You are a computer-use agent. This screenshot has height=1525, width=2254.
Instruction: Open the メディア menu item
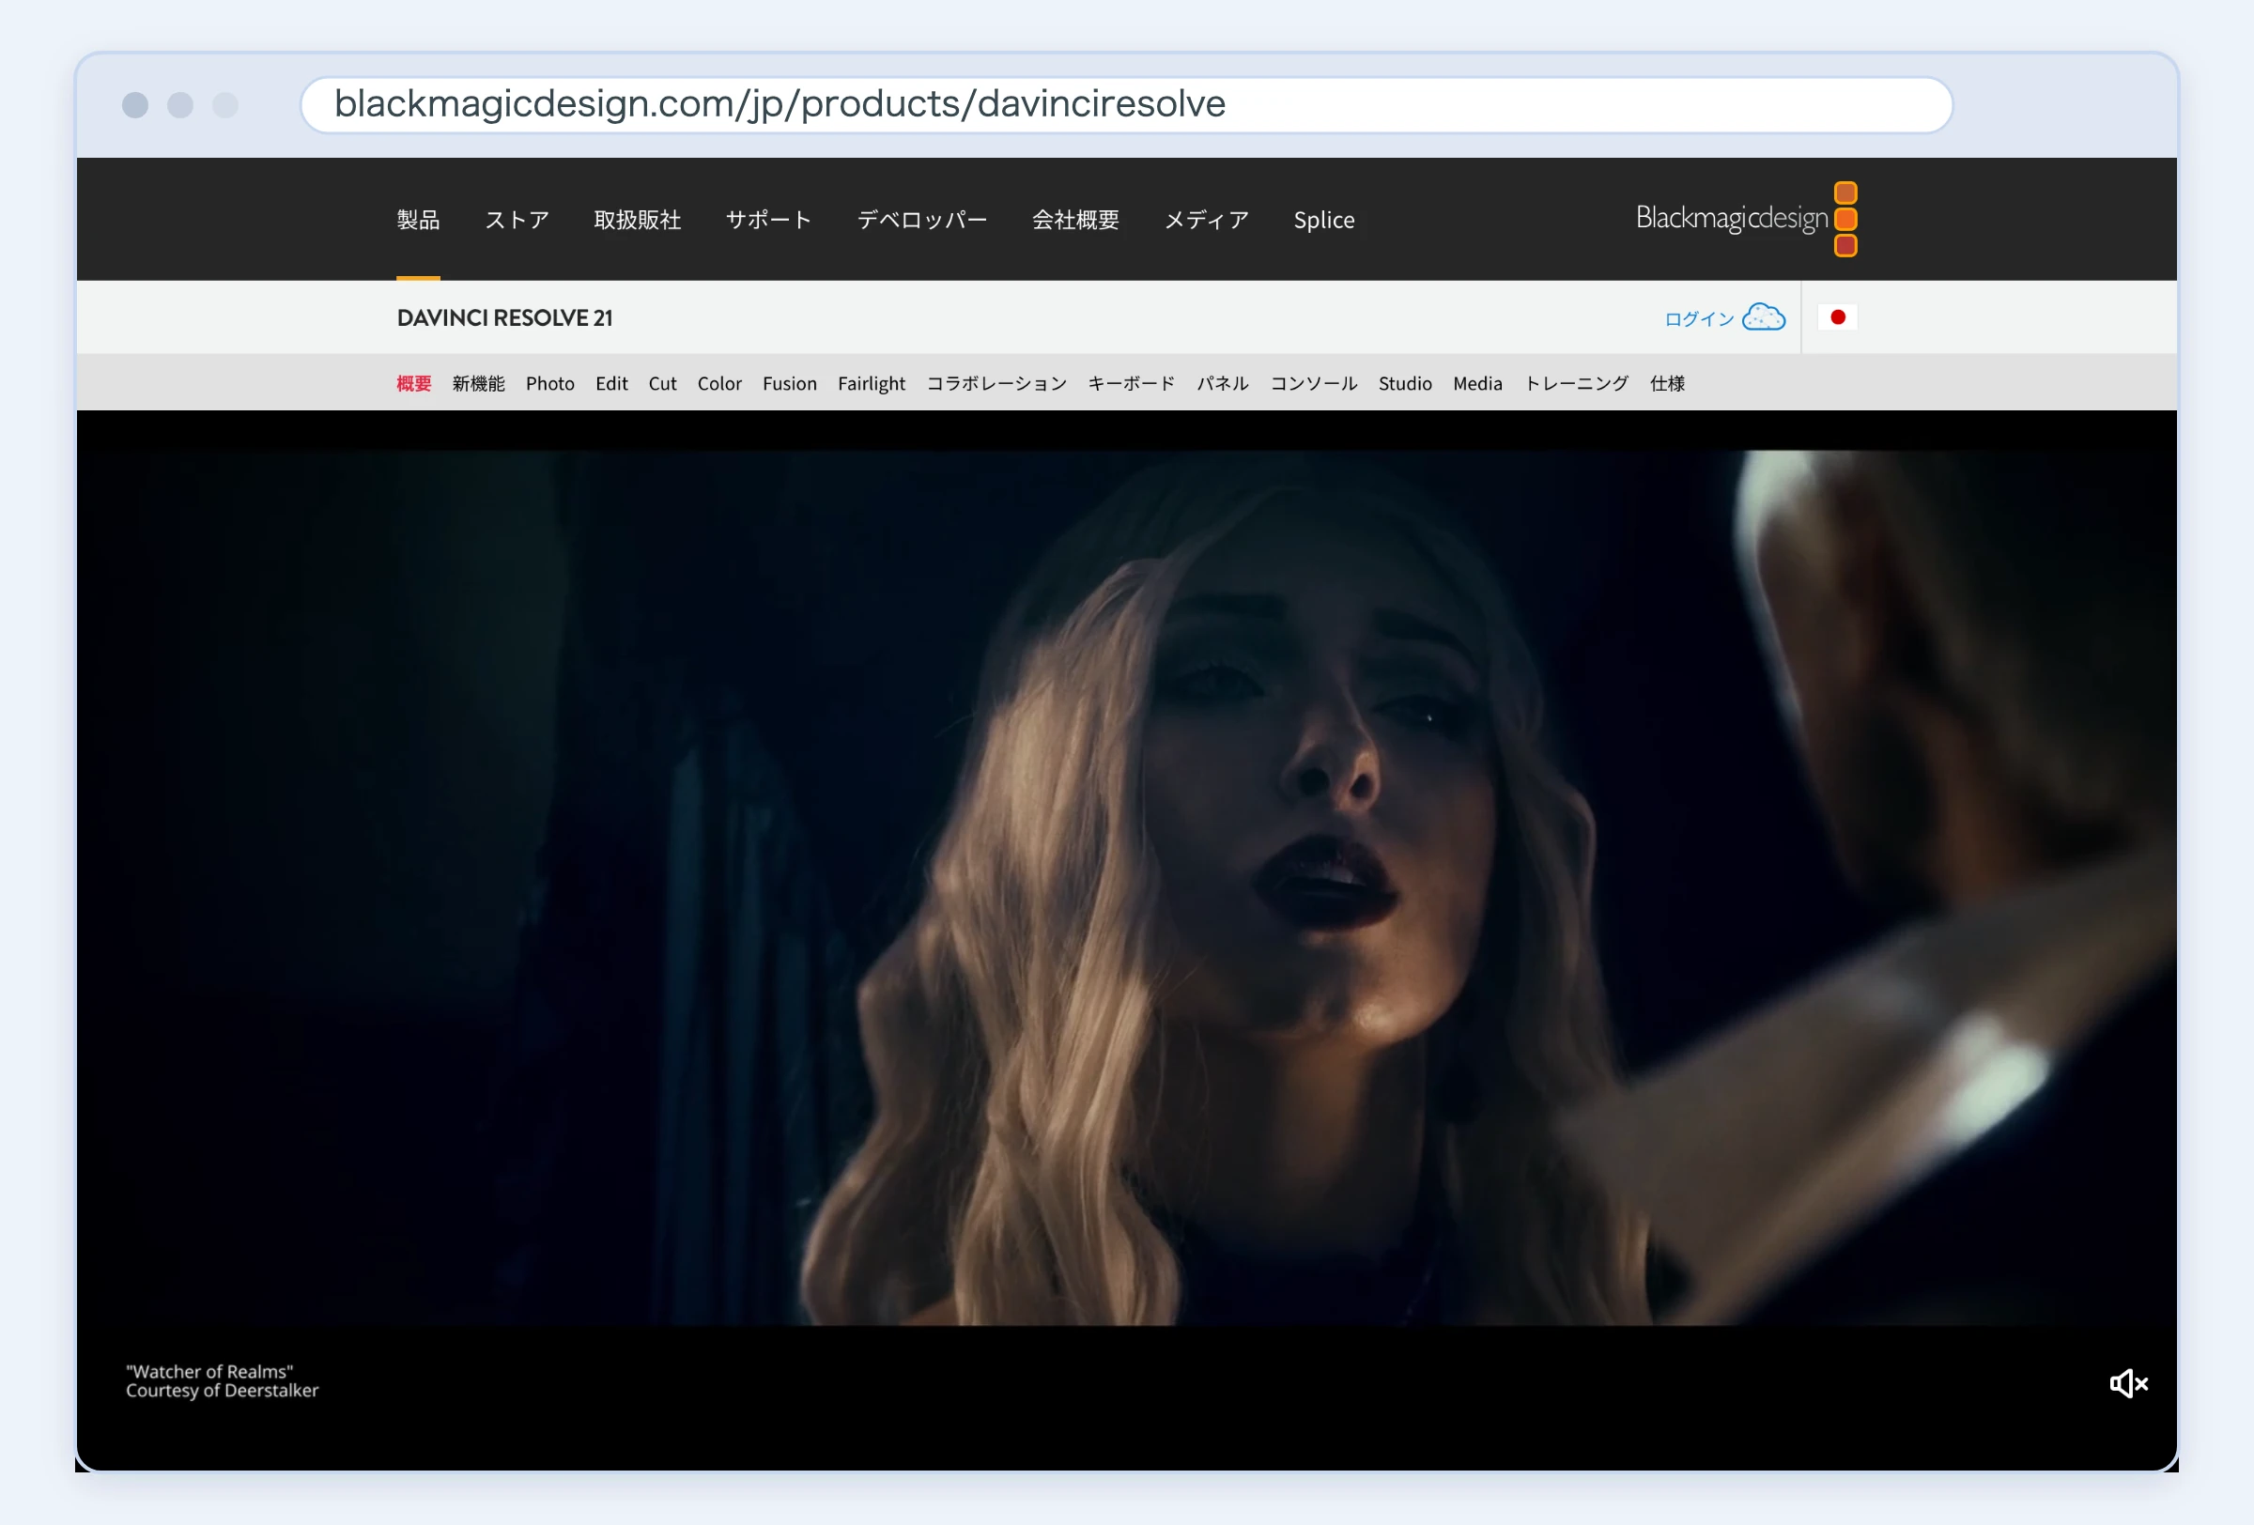pos(1207,220)
